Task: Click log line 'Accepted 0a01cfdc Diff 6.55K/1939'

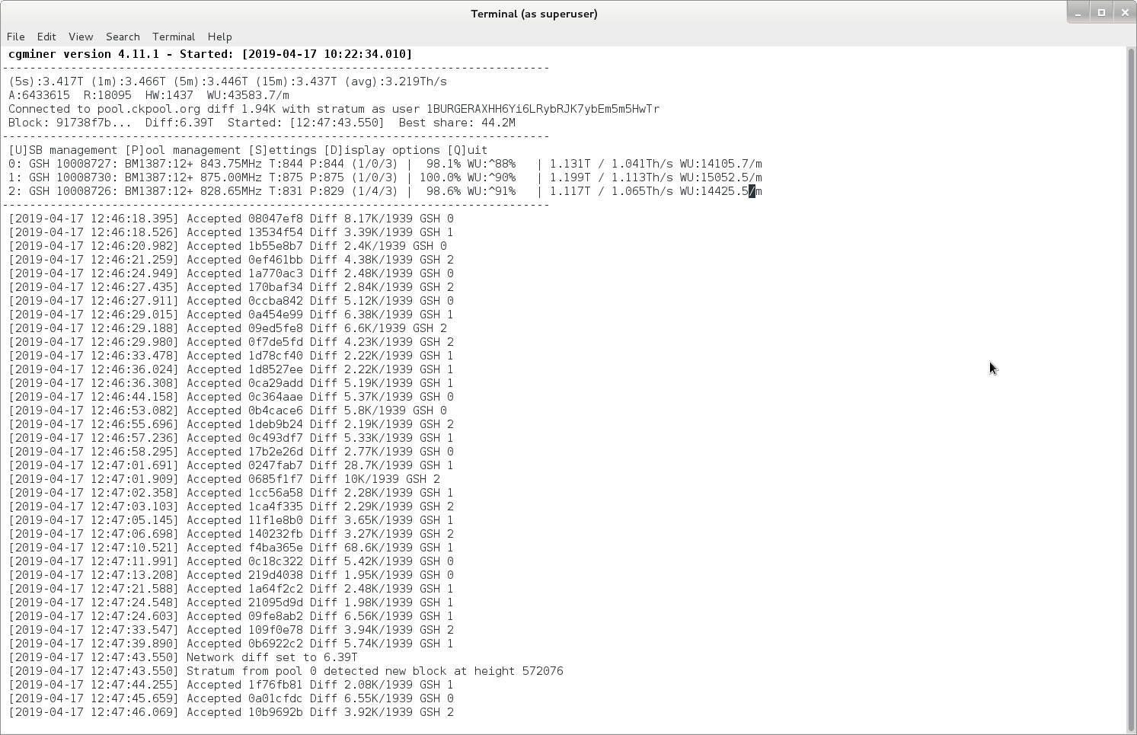Action: coord(231,698)
